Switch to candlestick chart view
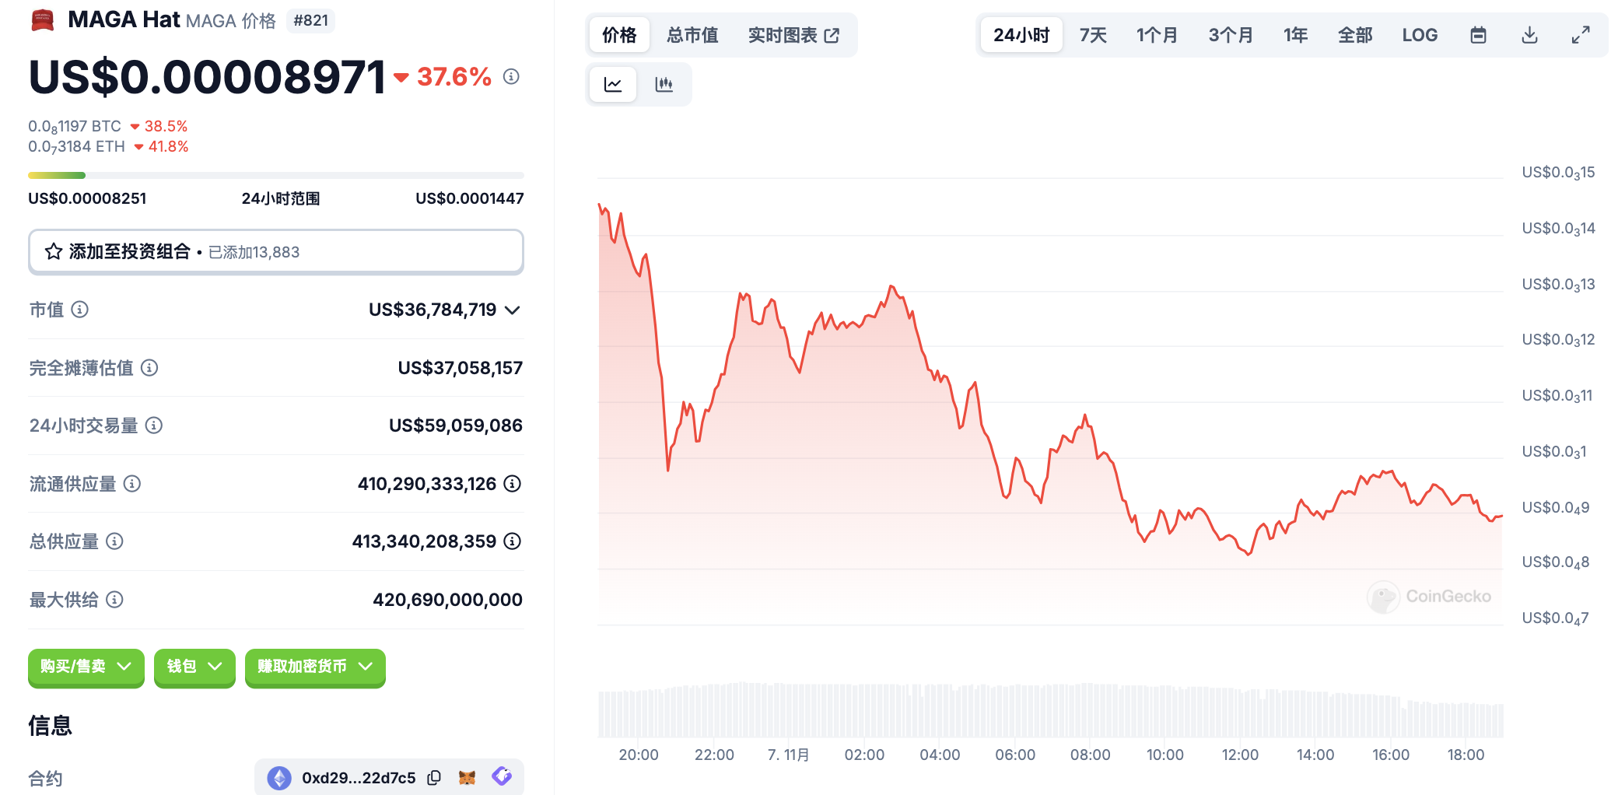This screenshot has width=1618, height=795. pos(664,84)
